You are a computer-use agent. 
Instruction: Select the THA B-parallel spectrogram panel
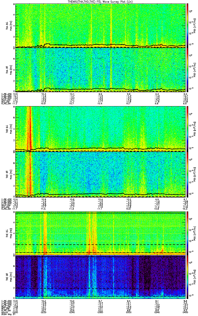[101, 70]
